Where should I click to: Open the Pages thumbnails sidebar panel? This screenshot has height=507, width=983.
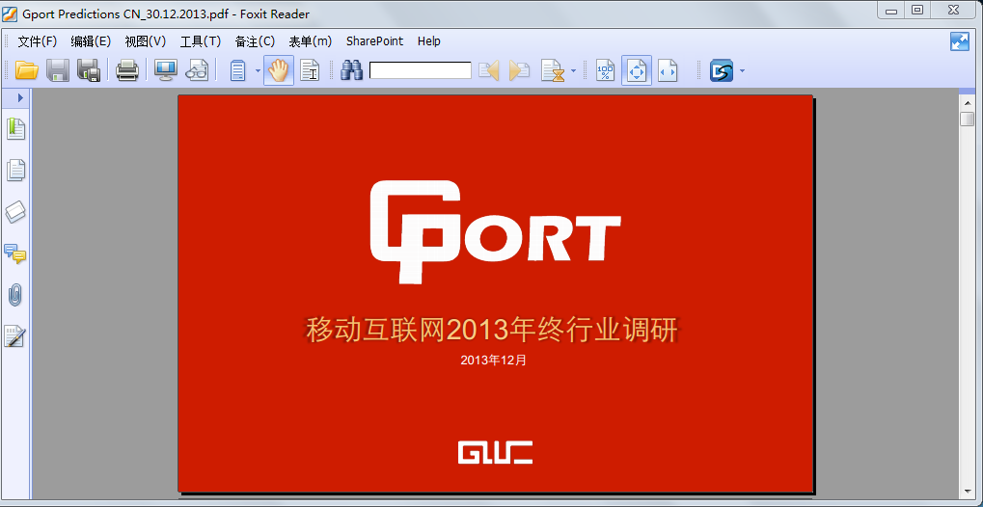pos(15,170)
